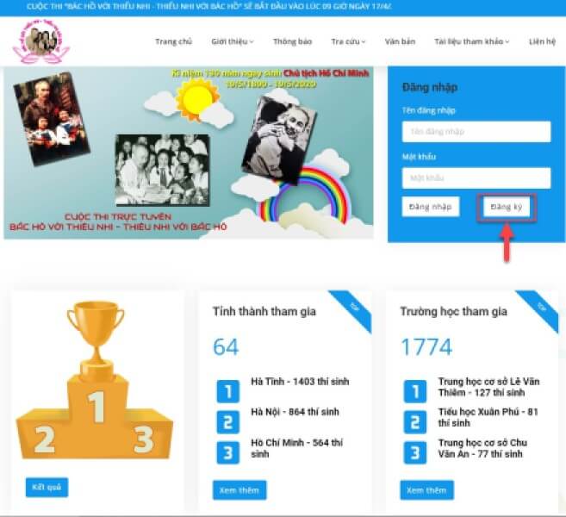Click rank 3 badge beside Hồ Chí Minh

pos(227,452)
